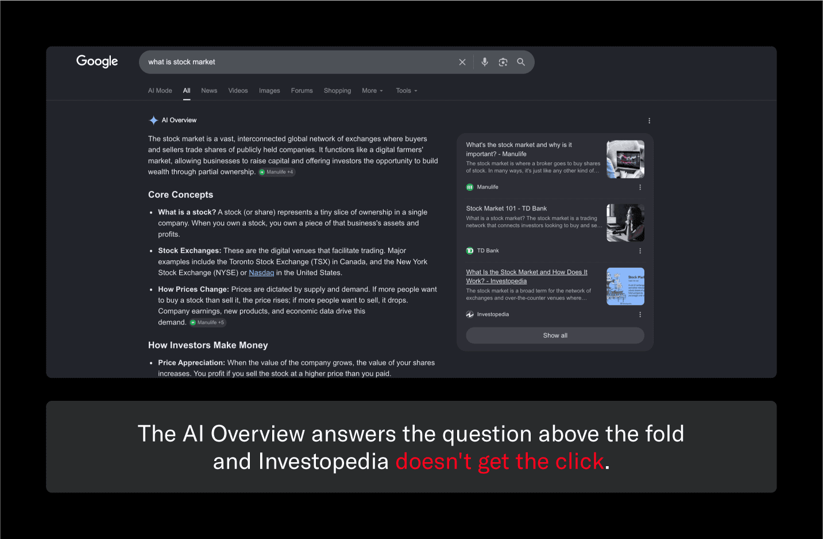Expand the More dropdown
The width and height of the screenshot is (823, 539).
point(372,91)
